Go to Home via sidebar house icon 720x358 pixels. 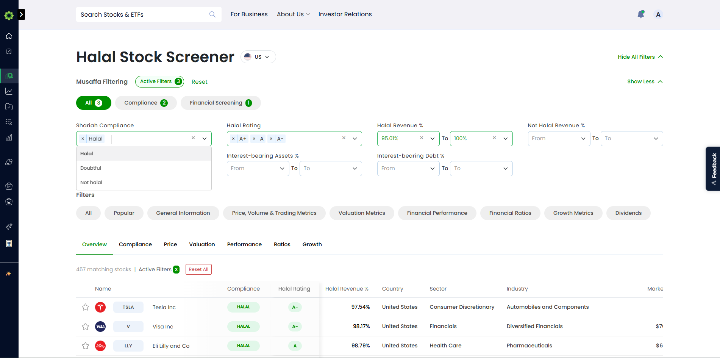pyautogui.click(x=9, y=36)
